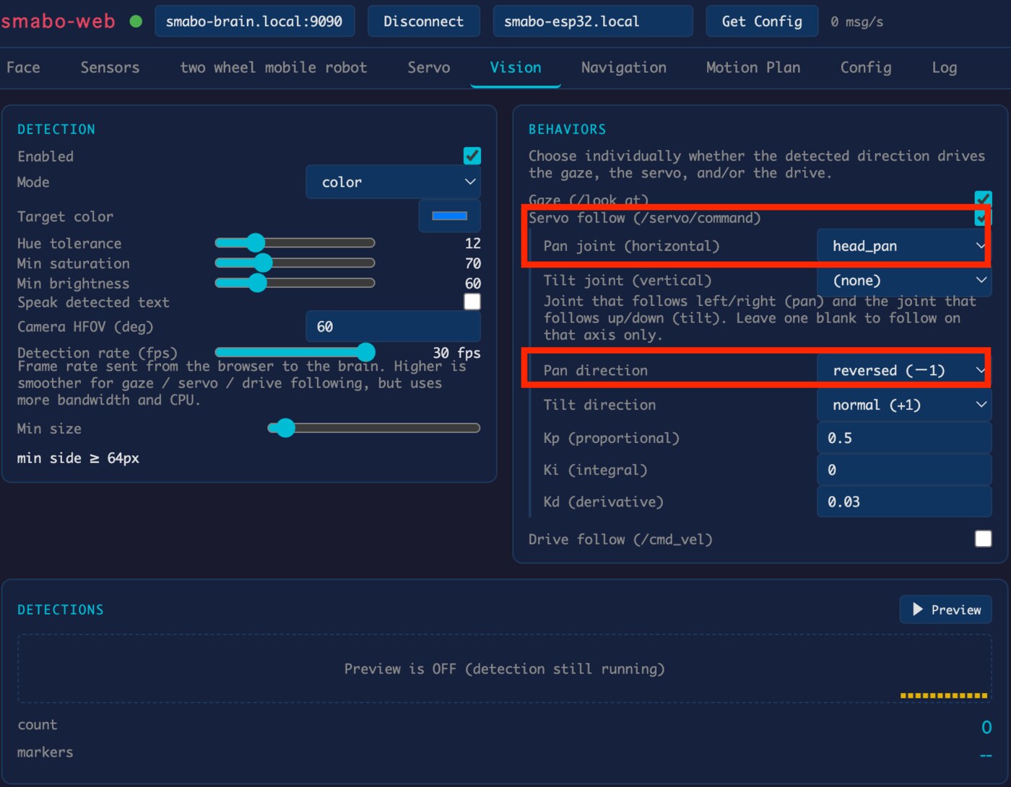Select the Vision tab
This screenshot has height=787, width=1011.
pos(516,68)
